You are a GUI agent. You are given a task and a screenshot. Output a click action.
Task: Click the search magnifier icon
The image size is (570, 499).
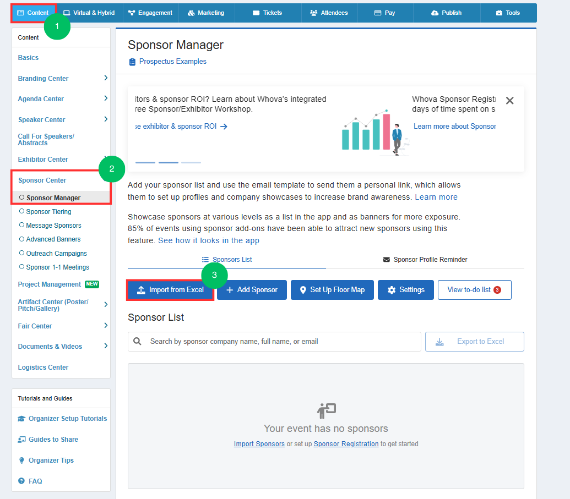tap(138, 342)
